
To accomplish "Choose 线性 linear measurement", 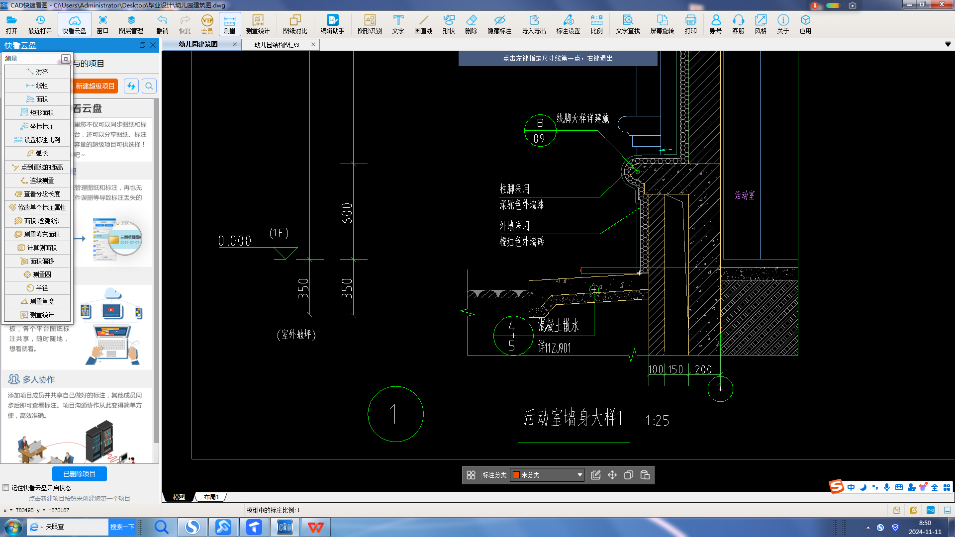I will pyautogui.click(x=38, y=86).
